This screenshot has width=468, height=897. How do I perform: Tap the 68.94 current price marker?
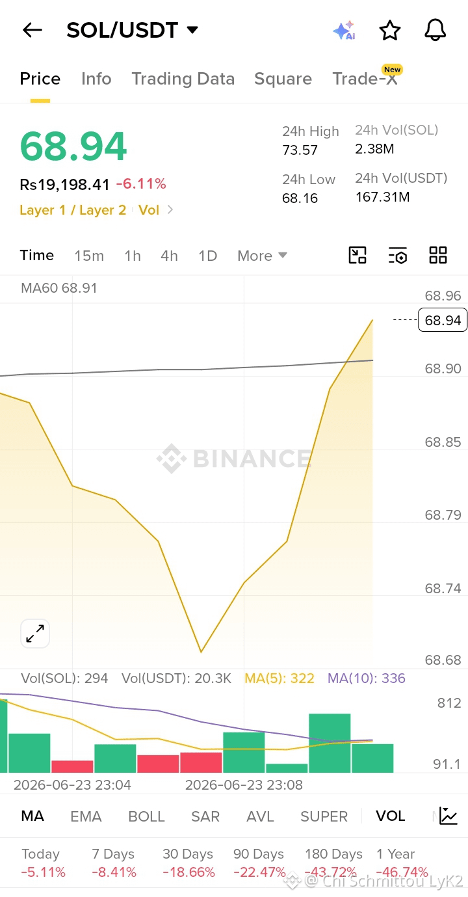[443, 320]
